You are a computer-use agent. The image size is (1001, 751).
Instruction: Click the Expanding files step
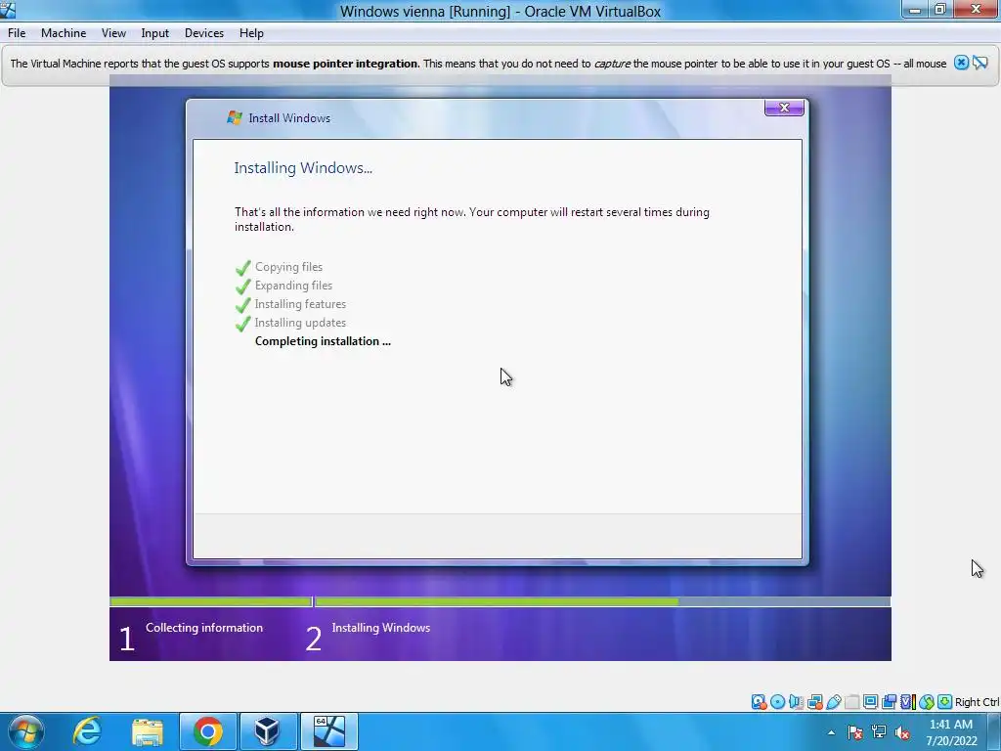(293, 286)
